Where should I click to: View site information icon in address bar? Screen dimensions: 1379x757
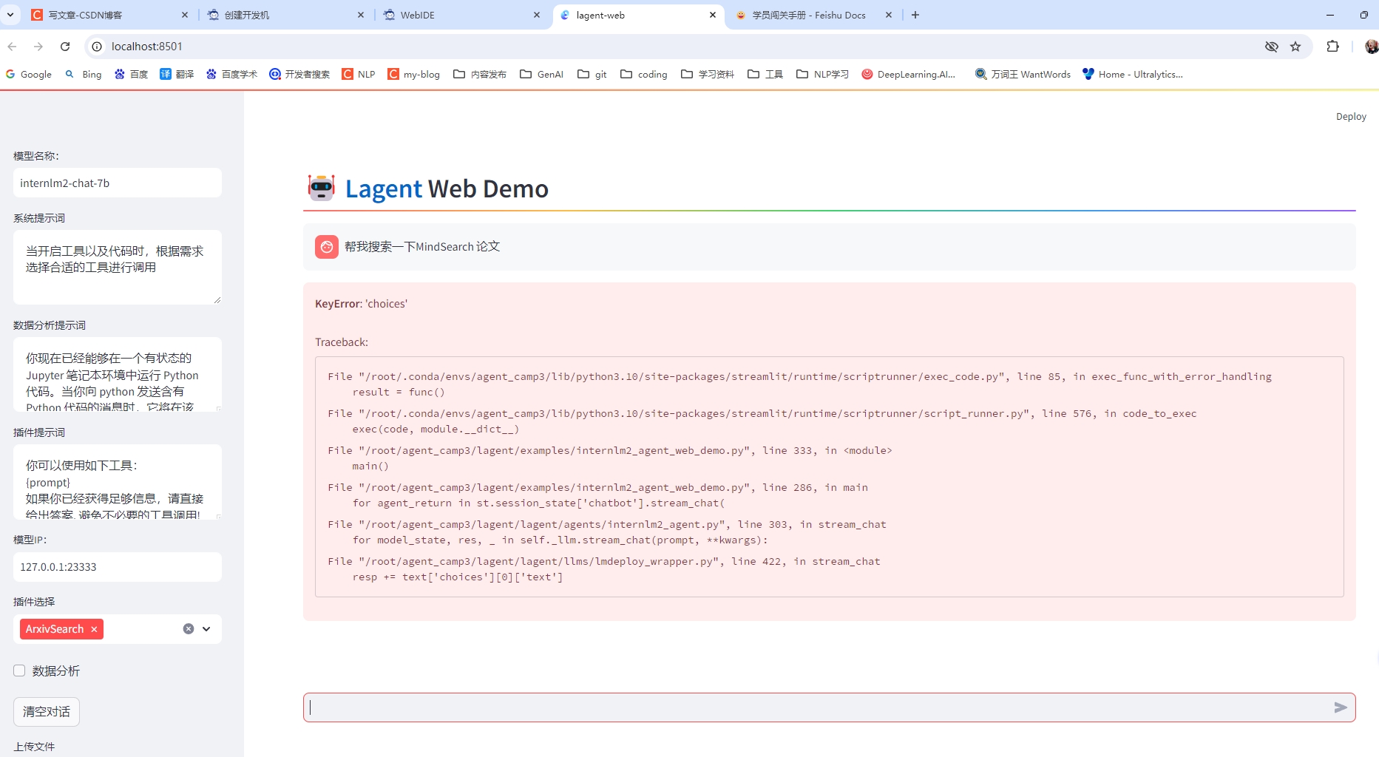pyautogui.click(x=97, y=47)
